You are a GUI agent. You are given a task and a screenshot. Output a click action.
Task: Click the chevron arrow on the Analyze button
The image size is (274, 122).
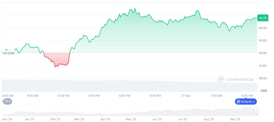tap(254, 102)
